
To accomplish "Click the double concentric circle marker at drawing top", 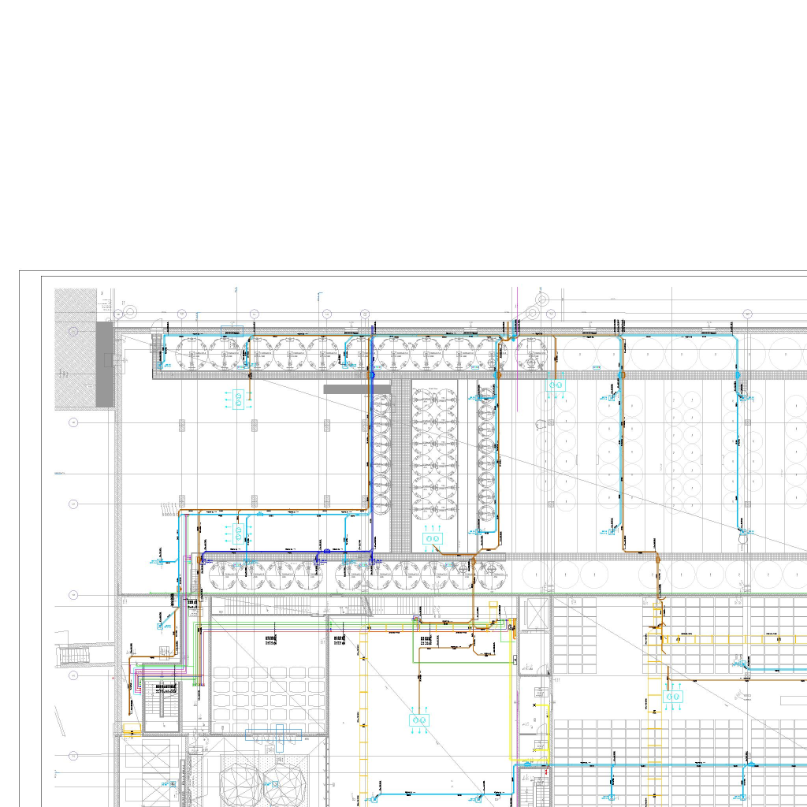I will pyautogui.click(x=541, y=300).
